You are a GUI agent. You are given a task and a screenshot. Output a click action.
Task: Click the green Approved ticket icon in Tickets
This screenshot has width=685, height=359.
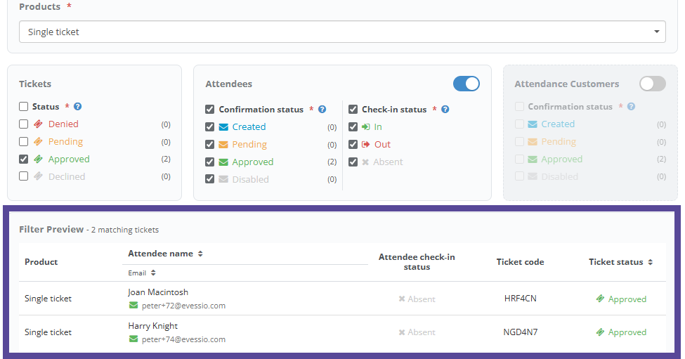coord(39,159)
